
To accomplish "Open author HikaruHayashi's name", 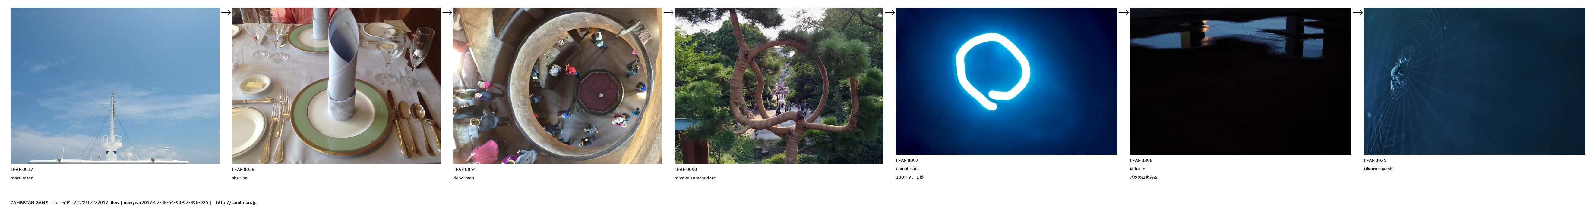I will pos(1379,168).
